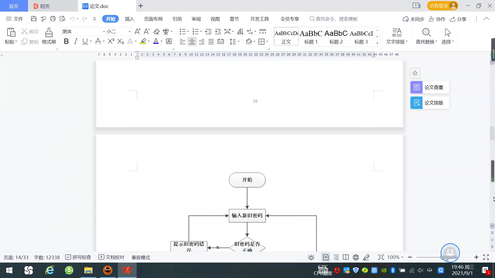Click the 论文排版 button

pyautogui.click(x=430, y=103)
